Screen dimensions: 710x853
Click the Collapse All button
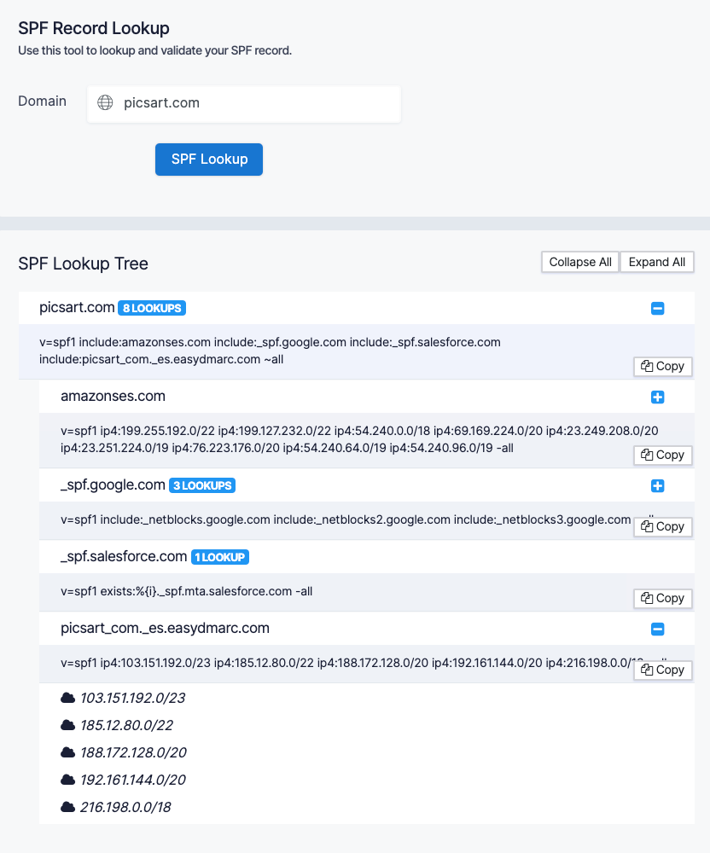(x=580, y=262)
